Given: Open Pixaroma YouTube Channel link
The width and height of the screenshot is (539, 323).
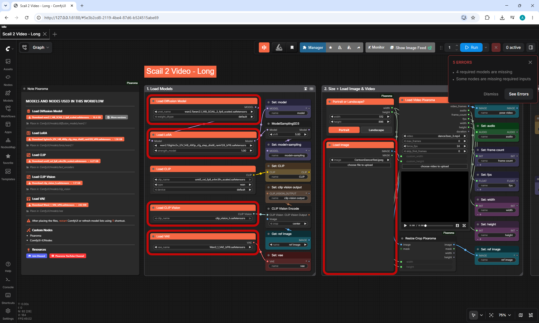Looking at the screenshot, I should coord(68,256).
